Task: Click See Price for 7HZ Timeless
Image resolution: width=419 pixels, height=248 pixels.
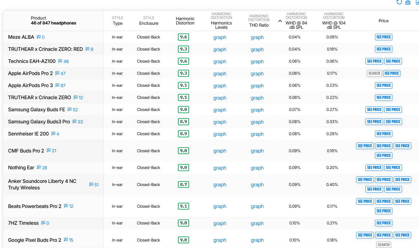Action: (384, 223)
